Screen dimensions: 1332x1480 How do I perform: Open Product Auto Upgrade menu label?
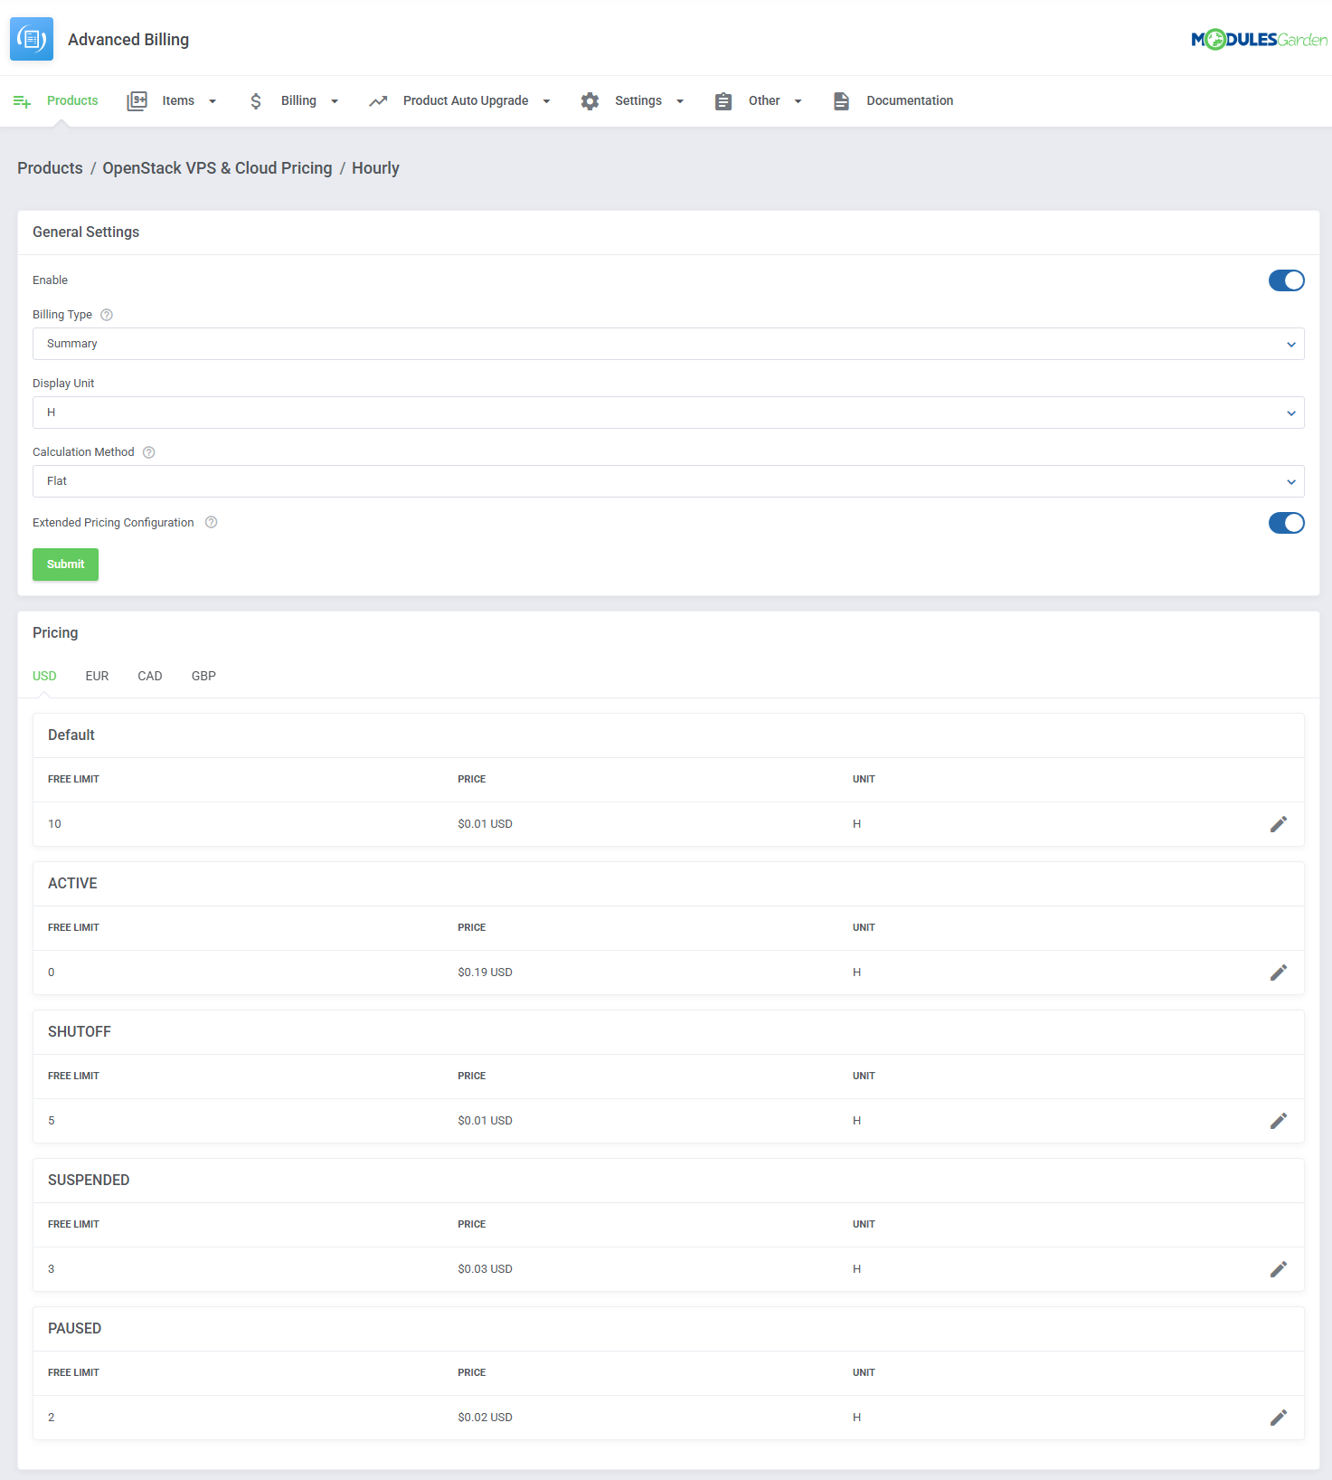coord(466,100)
